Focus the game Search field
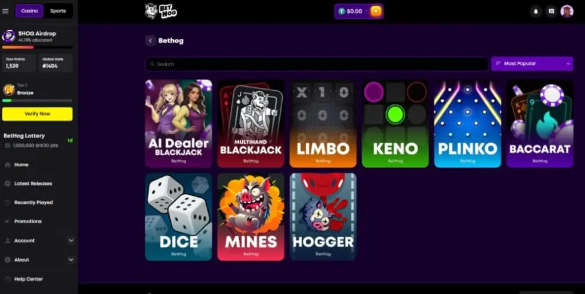Image resolution: width=585 pixels, height=294 pixels. pos(316,64)
